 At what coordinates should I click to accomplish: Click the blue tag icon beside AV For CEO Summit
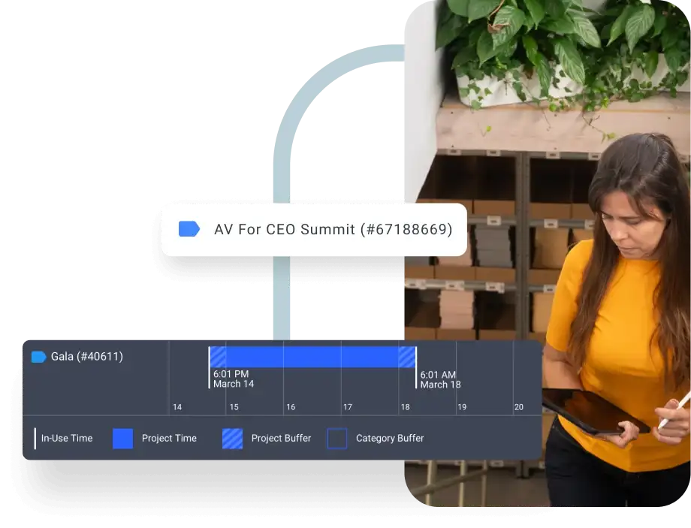(189, 229)
